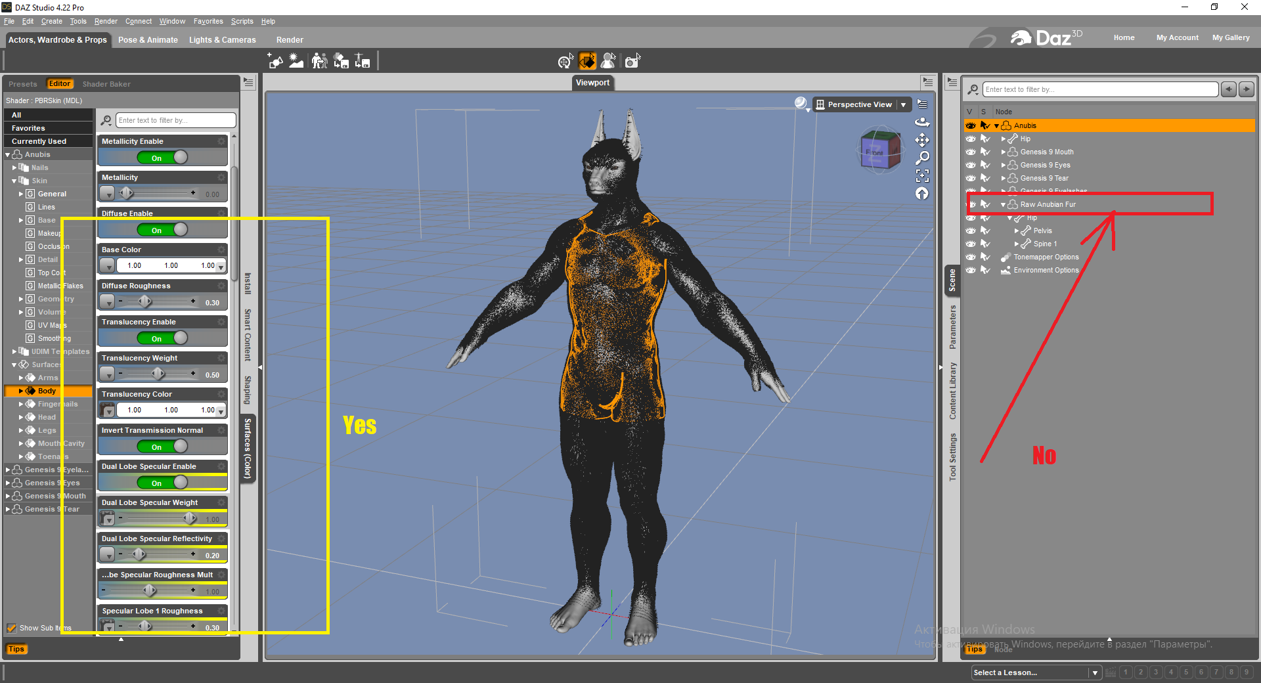This screenshot has height=683, width=1261.
Task: Click the Home link
Action: tap(1124, 37)
